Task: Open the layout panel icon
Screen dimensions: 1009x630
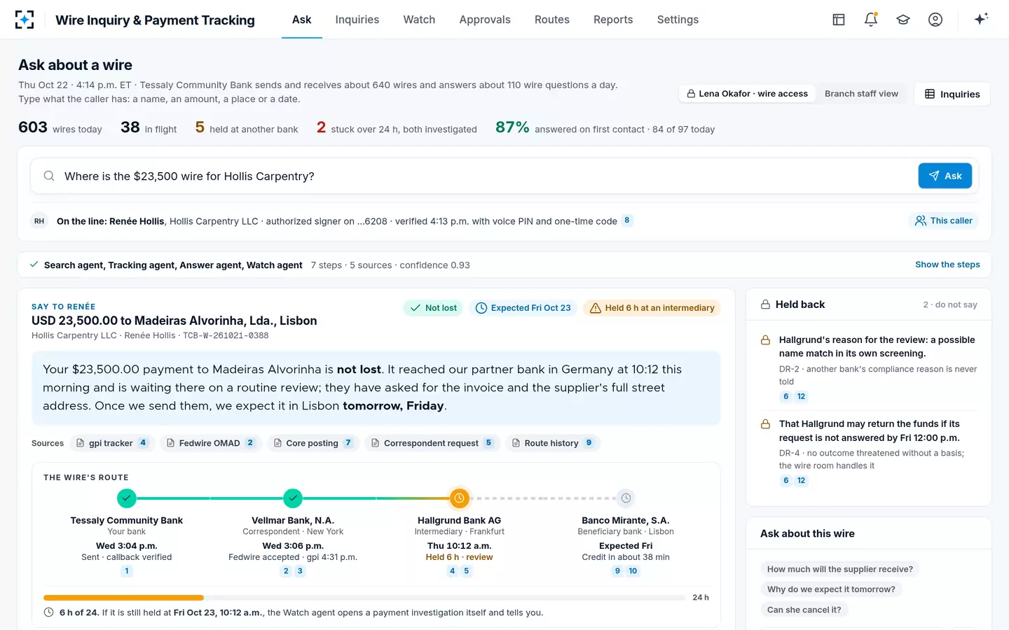Action: pyautogui.click(x=839, y=20)
